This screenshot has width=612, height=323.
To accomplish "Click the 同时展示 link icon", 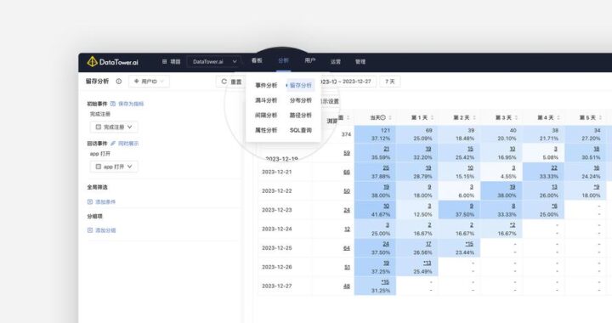I will [113, 144].
